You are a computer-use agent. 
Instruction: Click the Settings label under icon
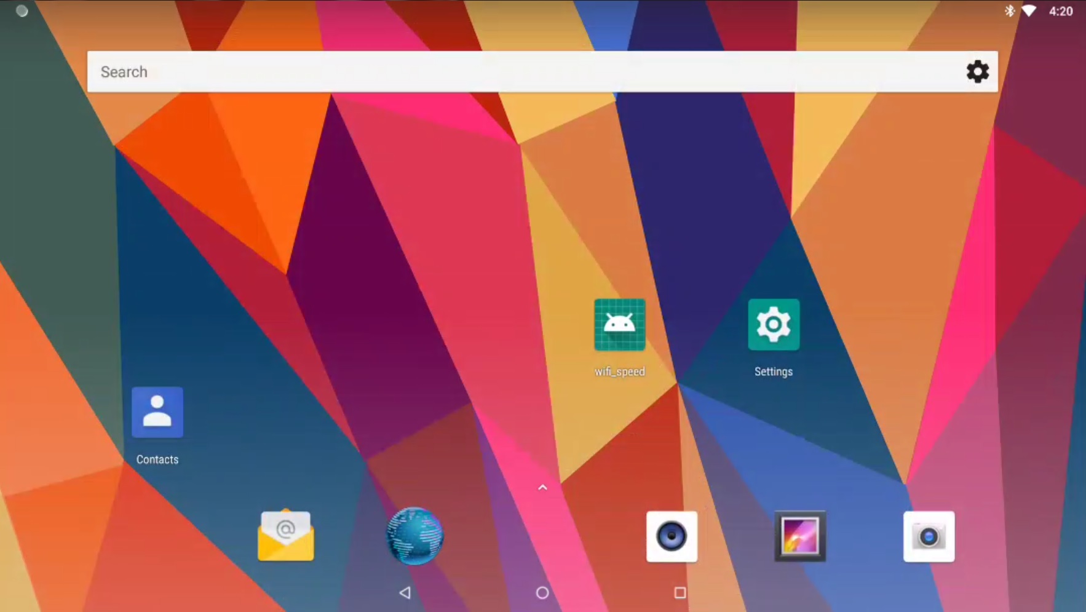tap(774, 372)
